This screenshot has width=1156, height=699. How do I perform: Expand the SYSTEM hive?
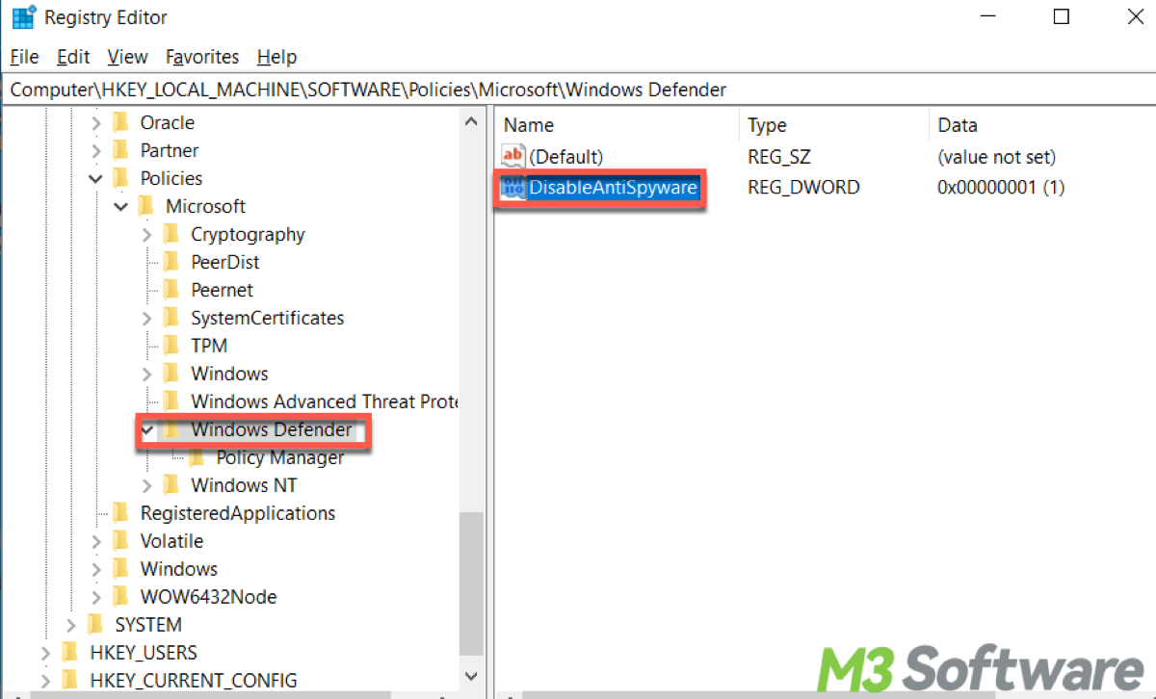tap(70, 626)
